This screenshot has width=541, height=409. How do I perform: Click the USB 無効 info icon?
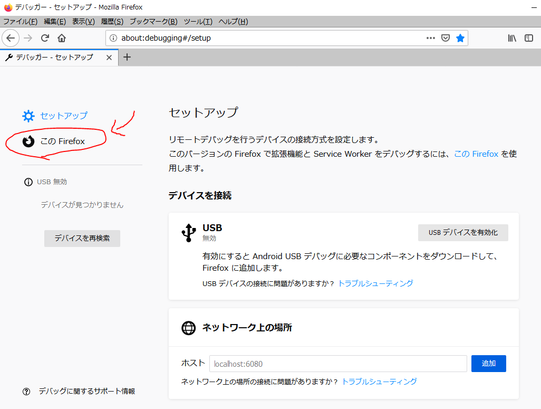(28, 182)
